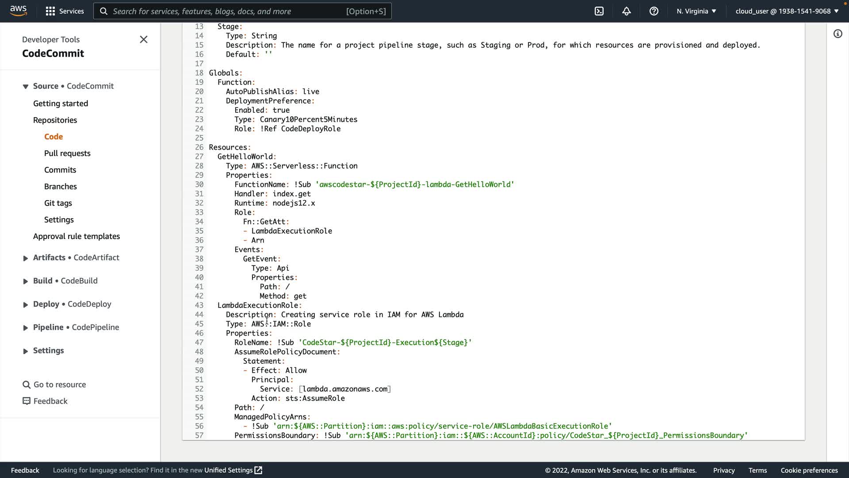Click the help question mark icon
Image resolution: width=849 pixels, height=478 pixels.
point(654,11)
